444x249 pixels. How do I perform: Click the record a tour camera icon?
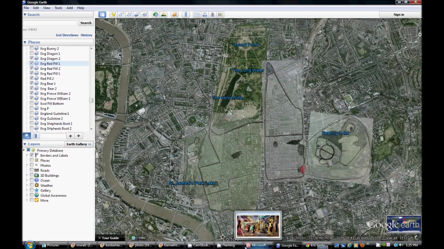pos(145,15)
